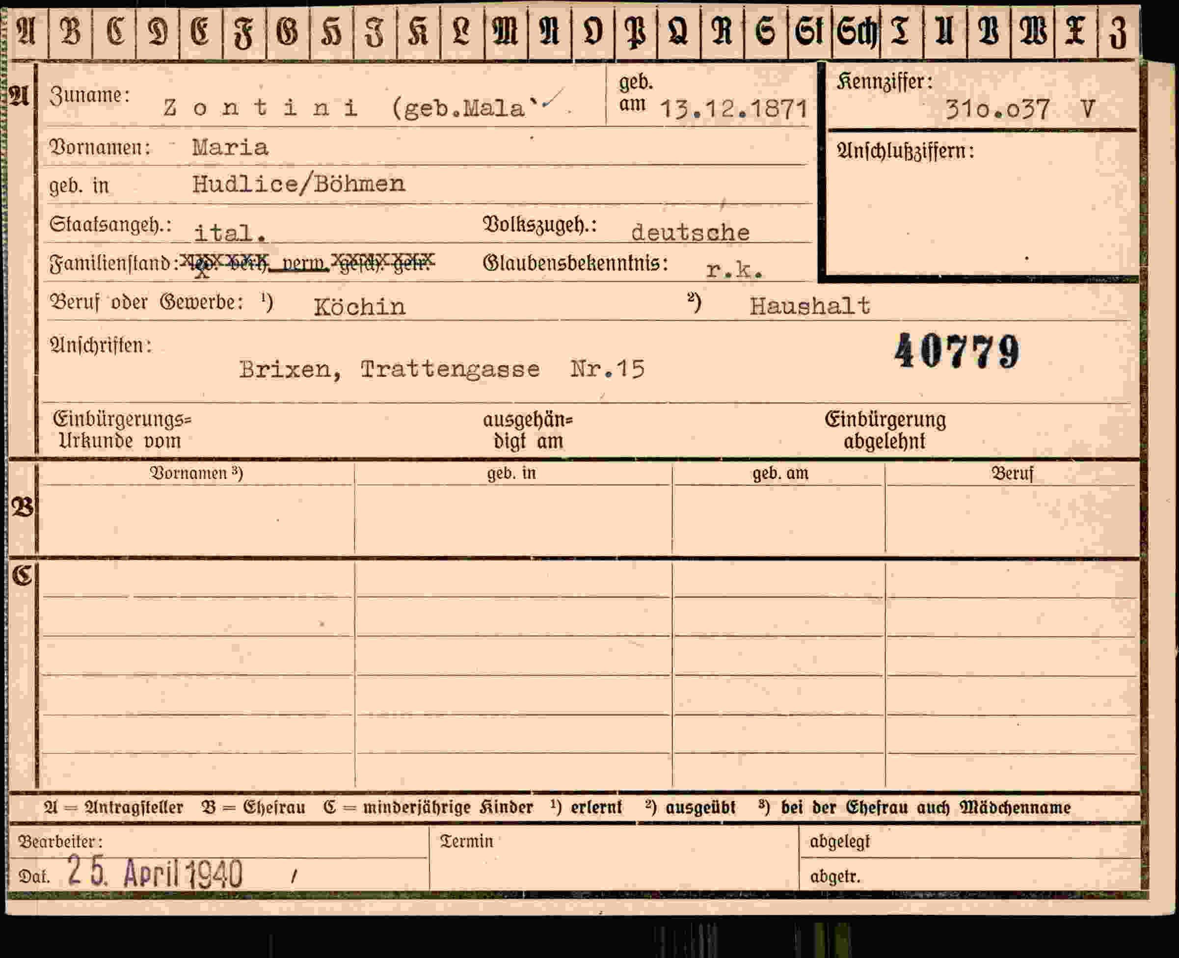Screen dimensions: 1179x958
Task: Click the 'Zuname:' label
Action: [x=89, y=96]
